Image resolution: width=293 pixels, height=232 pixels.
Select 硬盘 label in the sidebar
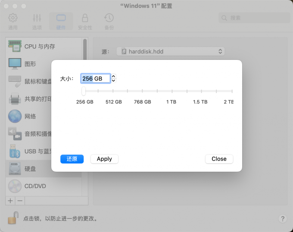(30, 169)
